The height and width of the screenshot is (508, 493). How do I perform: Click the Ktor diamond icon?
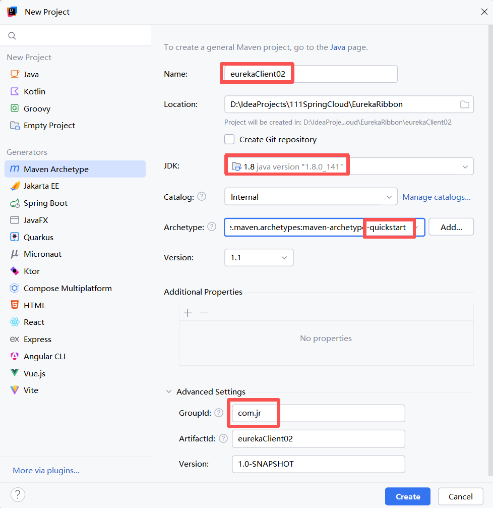tap(15, 271)
